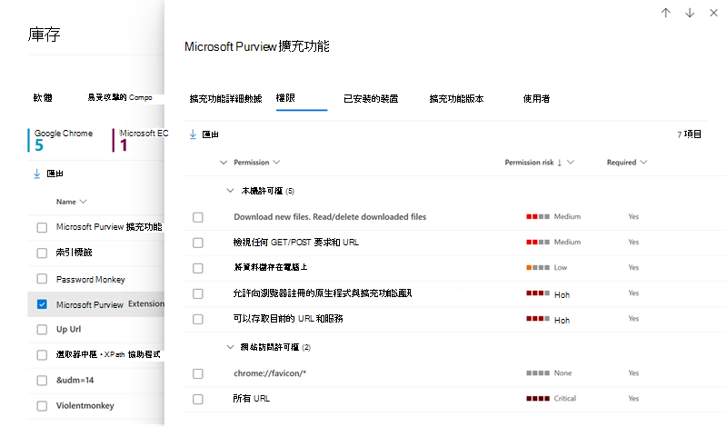Open Violentmonkey extension entry

85,406
